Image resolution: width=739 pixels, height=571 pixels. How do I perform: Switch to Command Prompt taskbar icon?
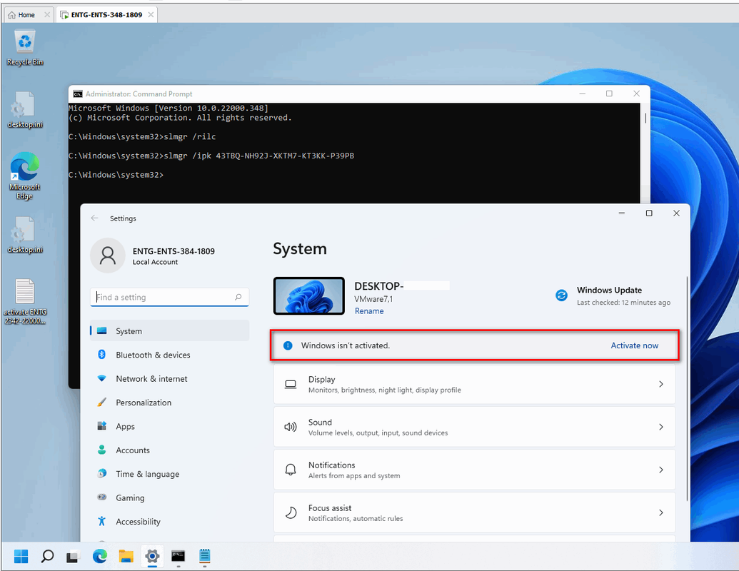pyautogui.click(x=179, y=557)
